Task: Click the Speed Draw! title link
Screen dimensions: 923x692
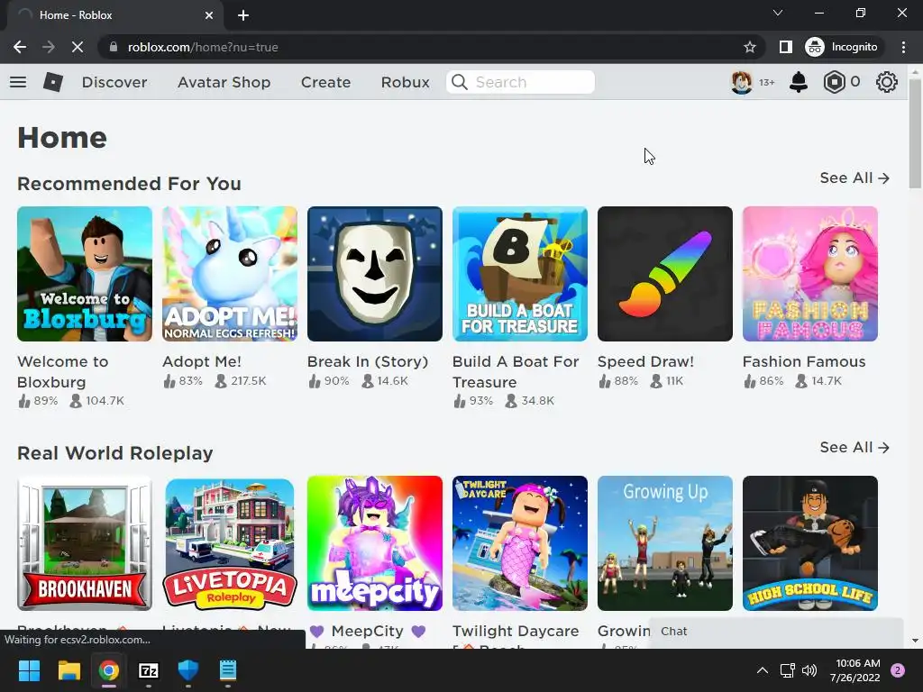Action: (645, 361)
